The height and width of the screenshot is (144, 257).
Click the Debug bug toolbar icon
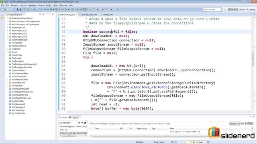pyautogui.click(x=45, y=9)
